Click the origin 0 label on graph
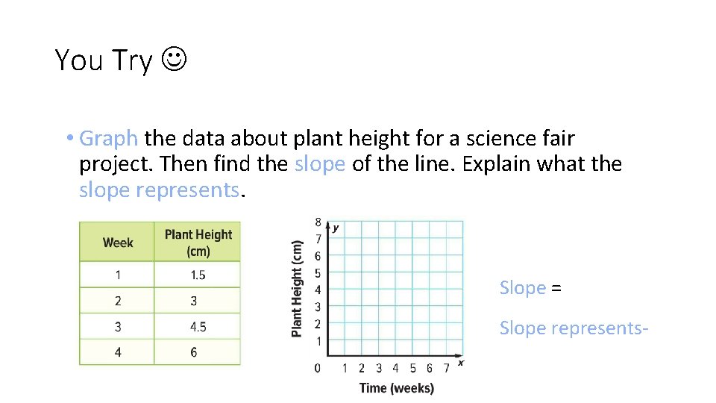This screenshot has width=716, height=403. [318, 368]
